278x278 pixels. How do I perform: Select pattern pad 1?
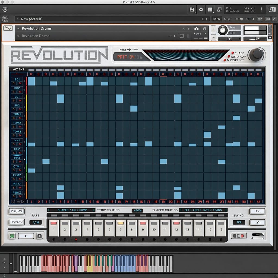[53, 228]
